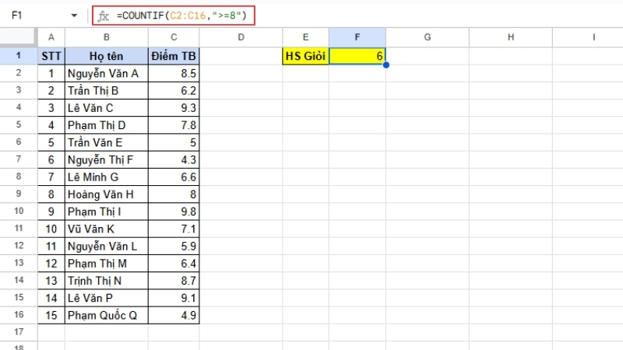The width and height of the screenshot is (623, 350).
Task: Select column C header
Action: click(173, 37)
